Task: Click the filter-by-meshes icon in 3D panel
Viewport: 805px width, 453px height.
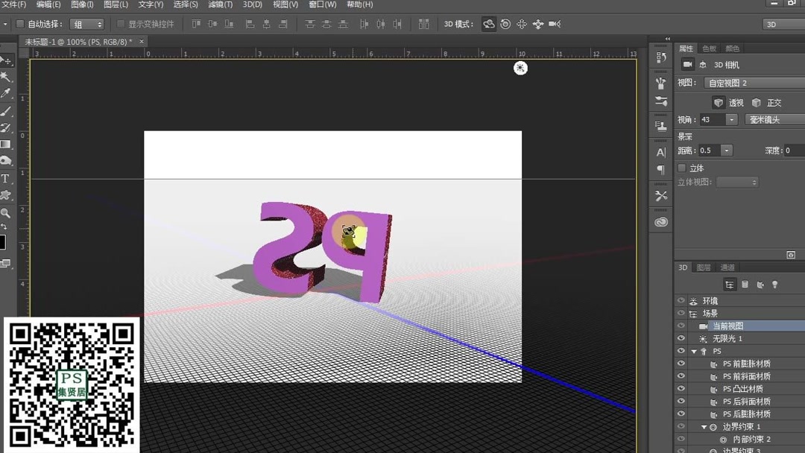Action: coord(745,284)
